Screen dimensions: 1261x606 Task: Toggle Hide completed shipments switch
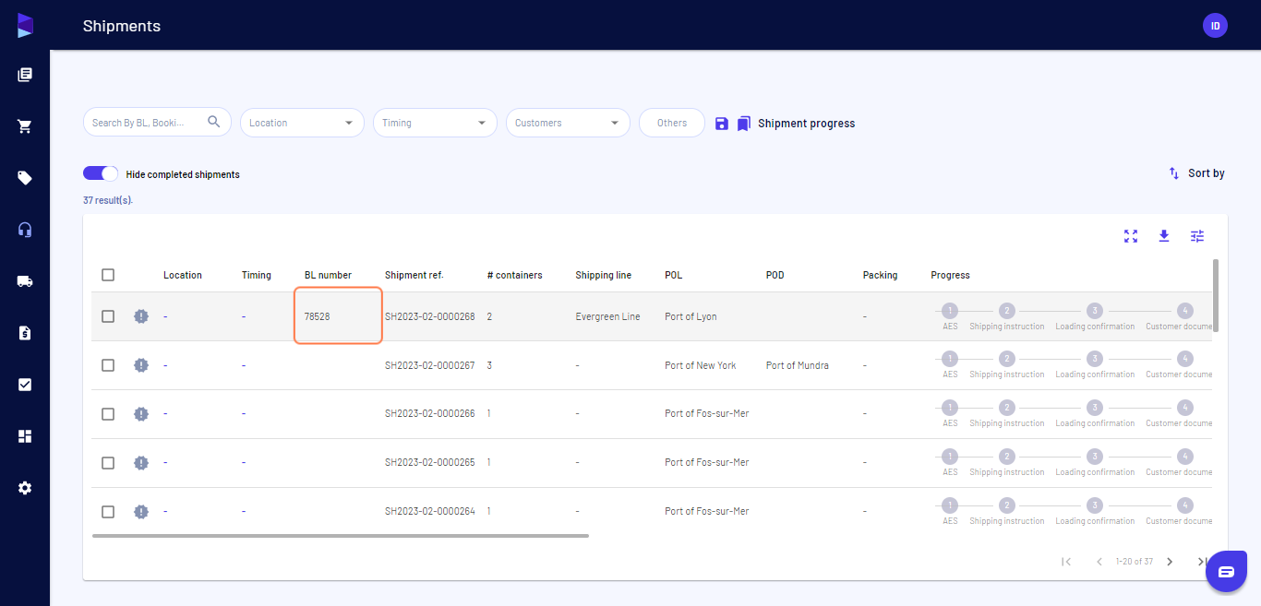pos(101,173)
